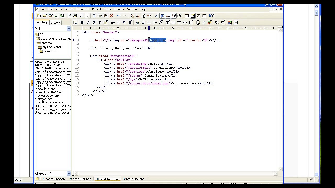Click the Save floppy disk icon

[x=56, y=16]
